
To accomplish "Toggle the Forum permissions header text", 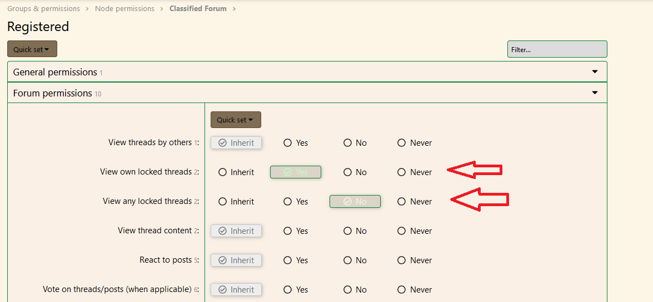I will point(52,93).
